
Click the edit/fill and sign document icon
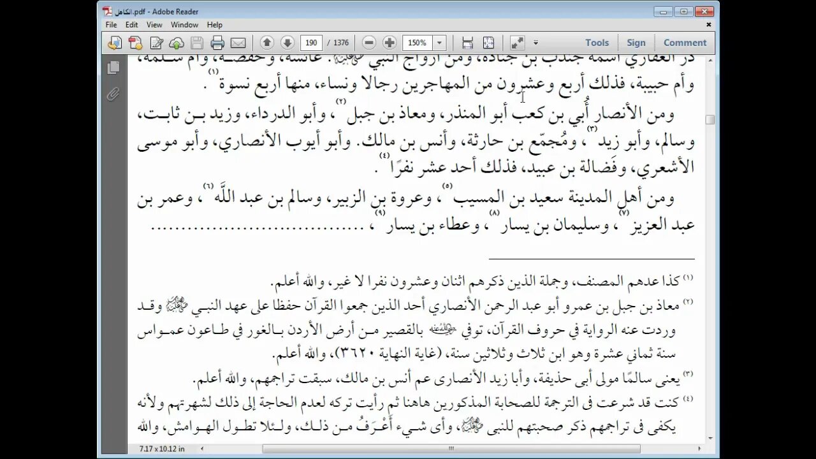(x=156, y=43)
